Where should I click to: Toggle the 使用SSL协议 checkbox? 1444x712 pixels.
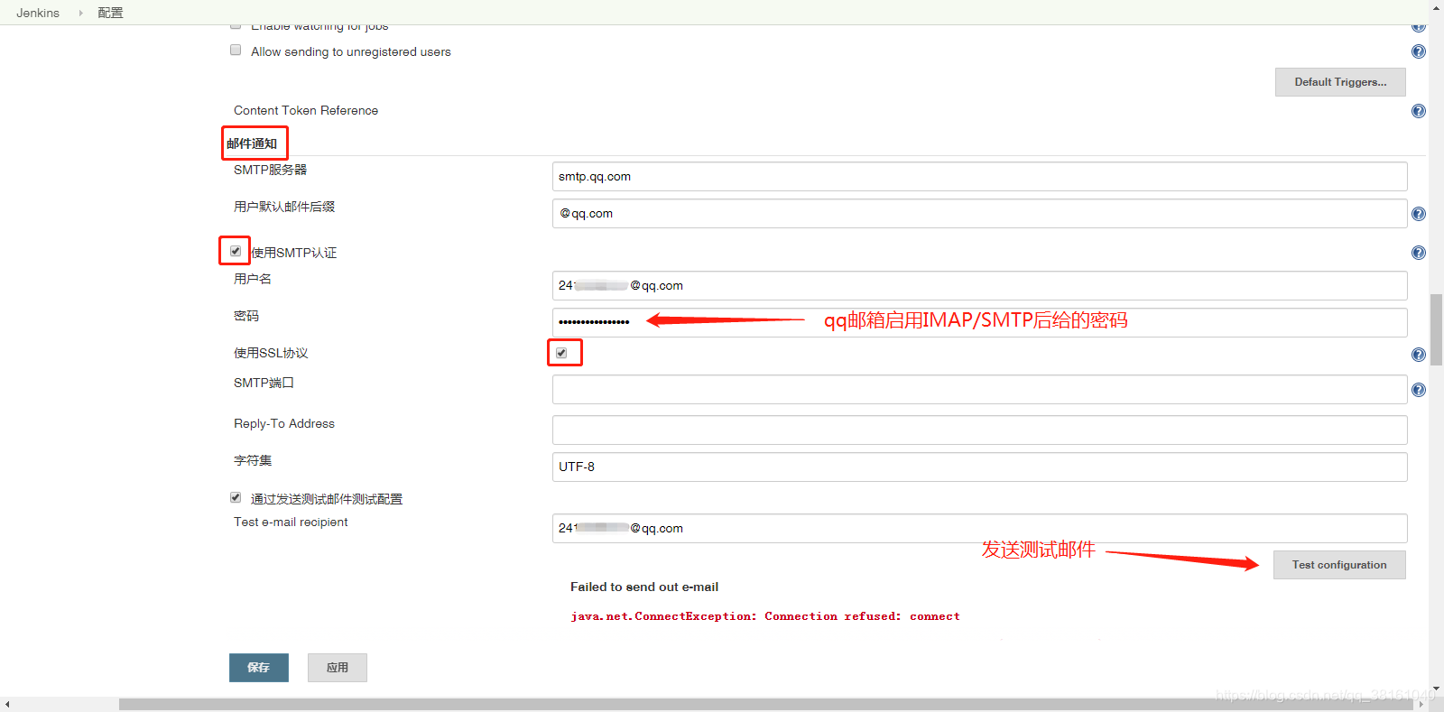[561, 353]
